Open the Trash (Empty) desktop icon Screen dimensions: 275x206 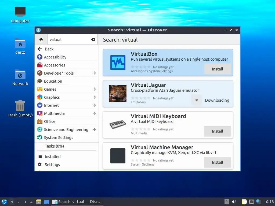20,106
